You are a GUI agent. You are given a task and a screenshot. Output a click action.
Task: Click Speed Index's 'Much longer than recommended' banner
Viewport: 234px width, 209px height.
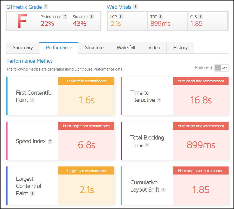[x=86, y=126]
